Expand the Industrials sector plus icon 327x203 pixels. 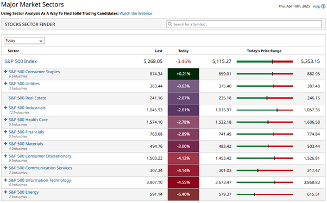point(5,107)
